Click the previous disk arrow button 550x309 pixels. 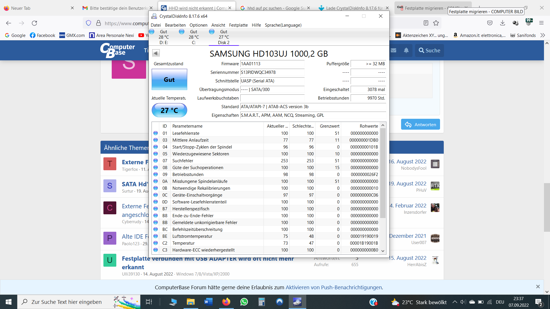156,53
